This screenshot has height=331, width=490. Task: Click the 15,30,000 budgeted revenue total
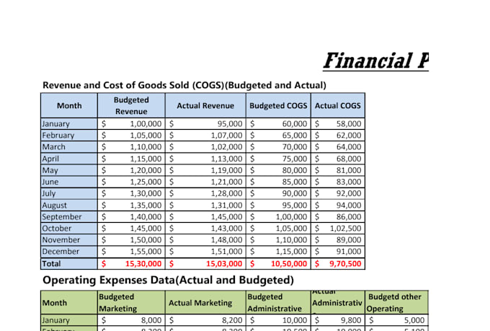tap(131, 264)
